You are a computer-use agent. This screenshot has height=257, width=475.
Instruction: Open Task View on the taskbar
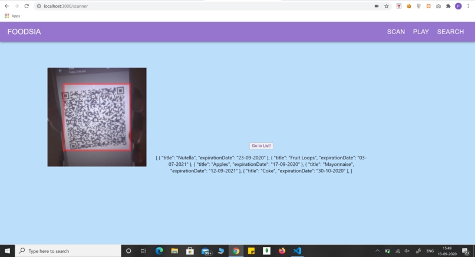click(x=143, y=251)
